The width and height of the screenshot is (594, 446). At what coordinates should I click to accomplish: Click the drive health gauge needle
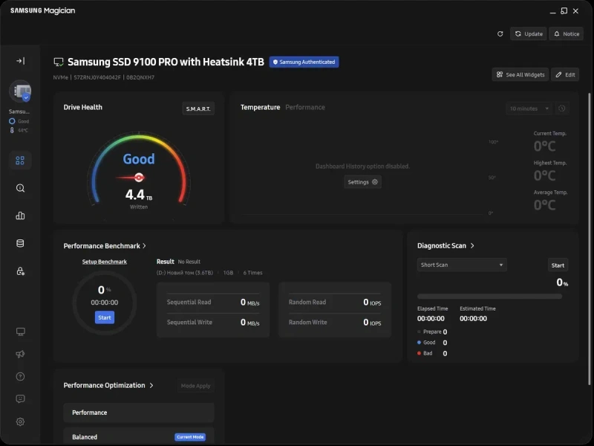pos(131,177)
